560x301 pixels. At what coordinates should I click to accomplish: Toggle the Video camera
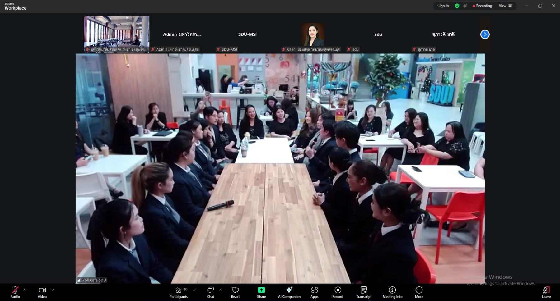(x=42, y=292)
